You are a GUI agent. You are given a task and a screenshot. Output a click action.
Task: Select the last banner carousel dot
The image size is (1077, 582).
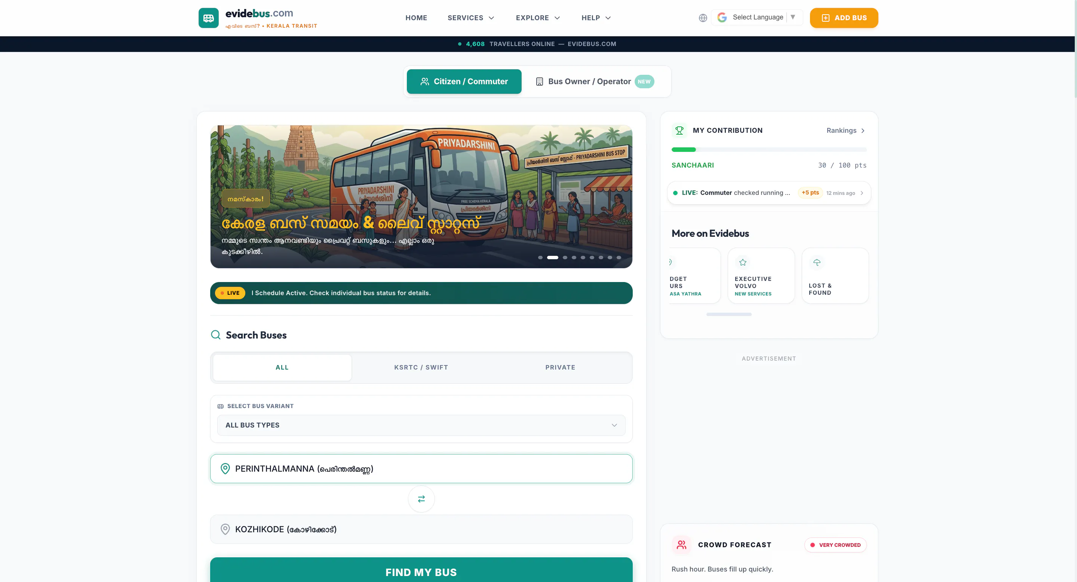(x=619, y=258)
